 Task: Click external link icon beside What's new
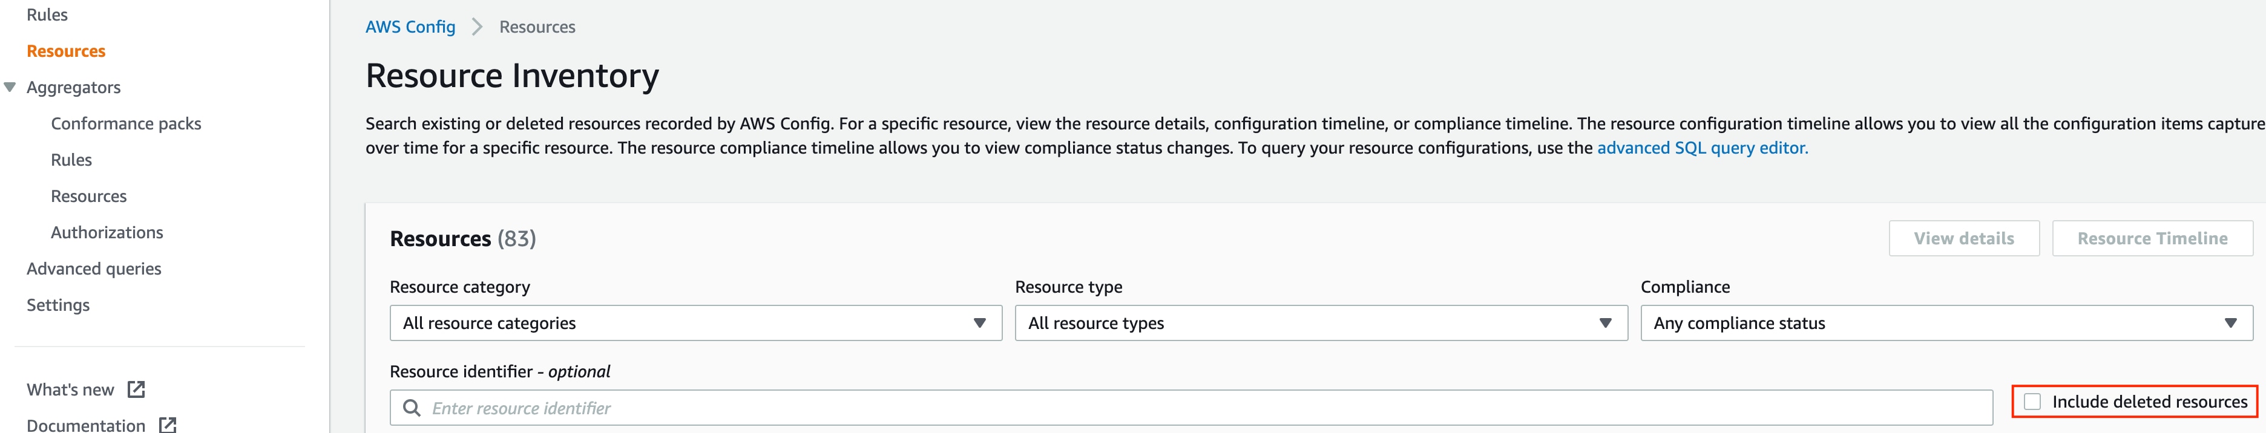coord(136,389)
